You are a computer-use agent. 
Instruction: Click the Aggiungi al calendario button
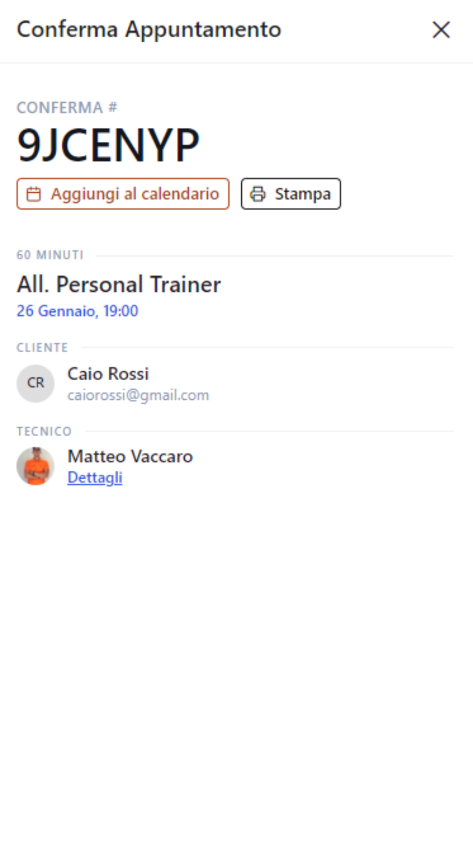(x=123, y=194)
